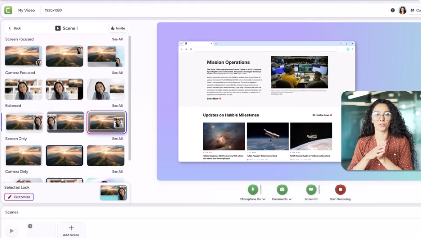Toggle the microphone on/off button
The width and height of the screenshot is (424, 240).
point(253,190)
